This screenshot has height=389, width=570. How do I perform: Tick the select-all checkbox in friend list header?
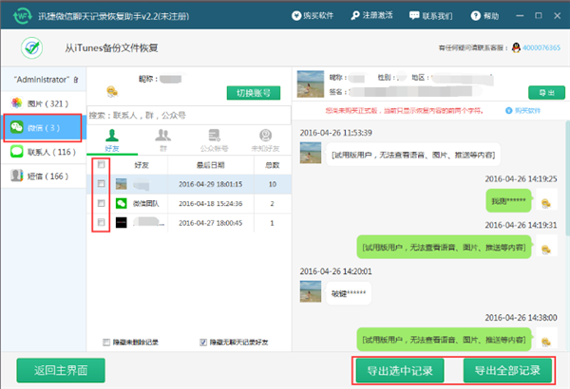102,165
